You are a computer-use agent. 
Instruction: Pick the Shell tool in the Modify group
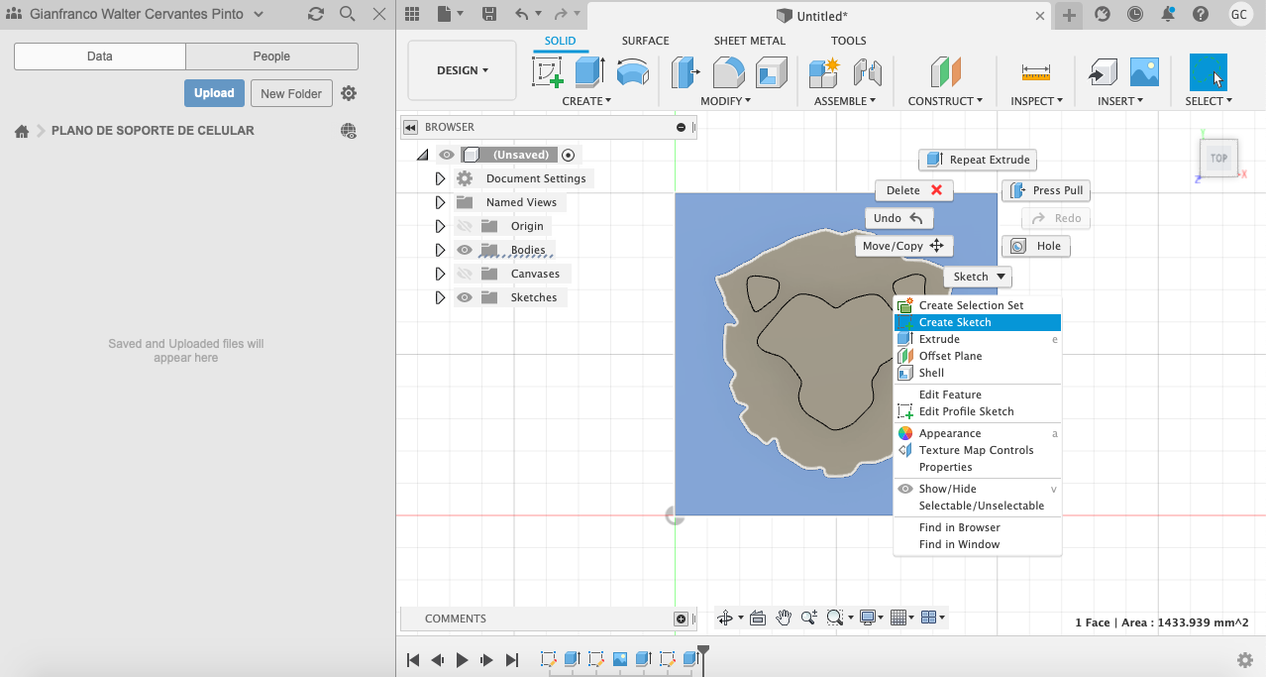[771, 72]
